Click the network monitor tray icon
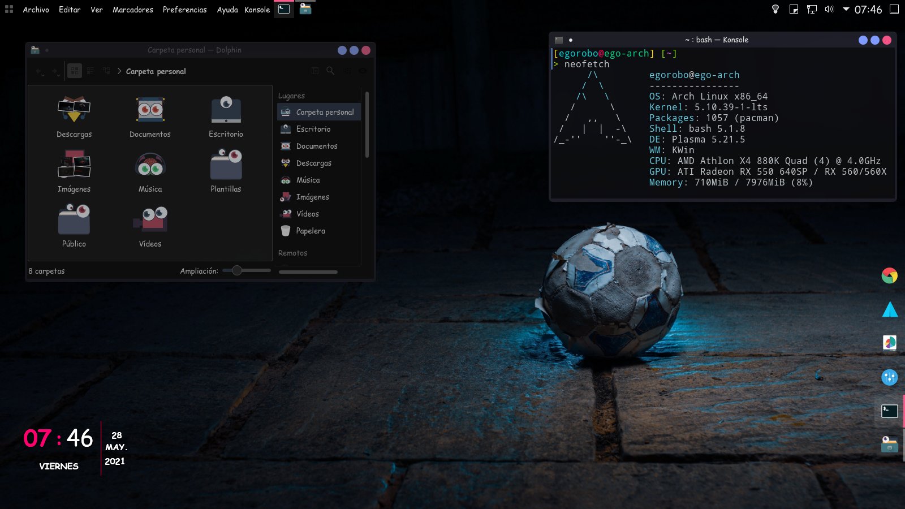The height and width of the screenshot is (509, 905). 812,10
